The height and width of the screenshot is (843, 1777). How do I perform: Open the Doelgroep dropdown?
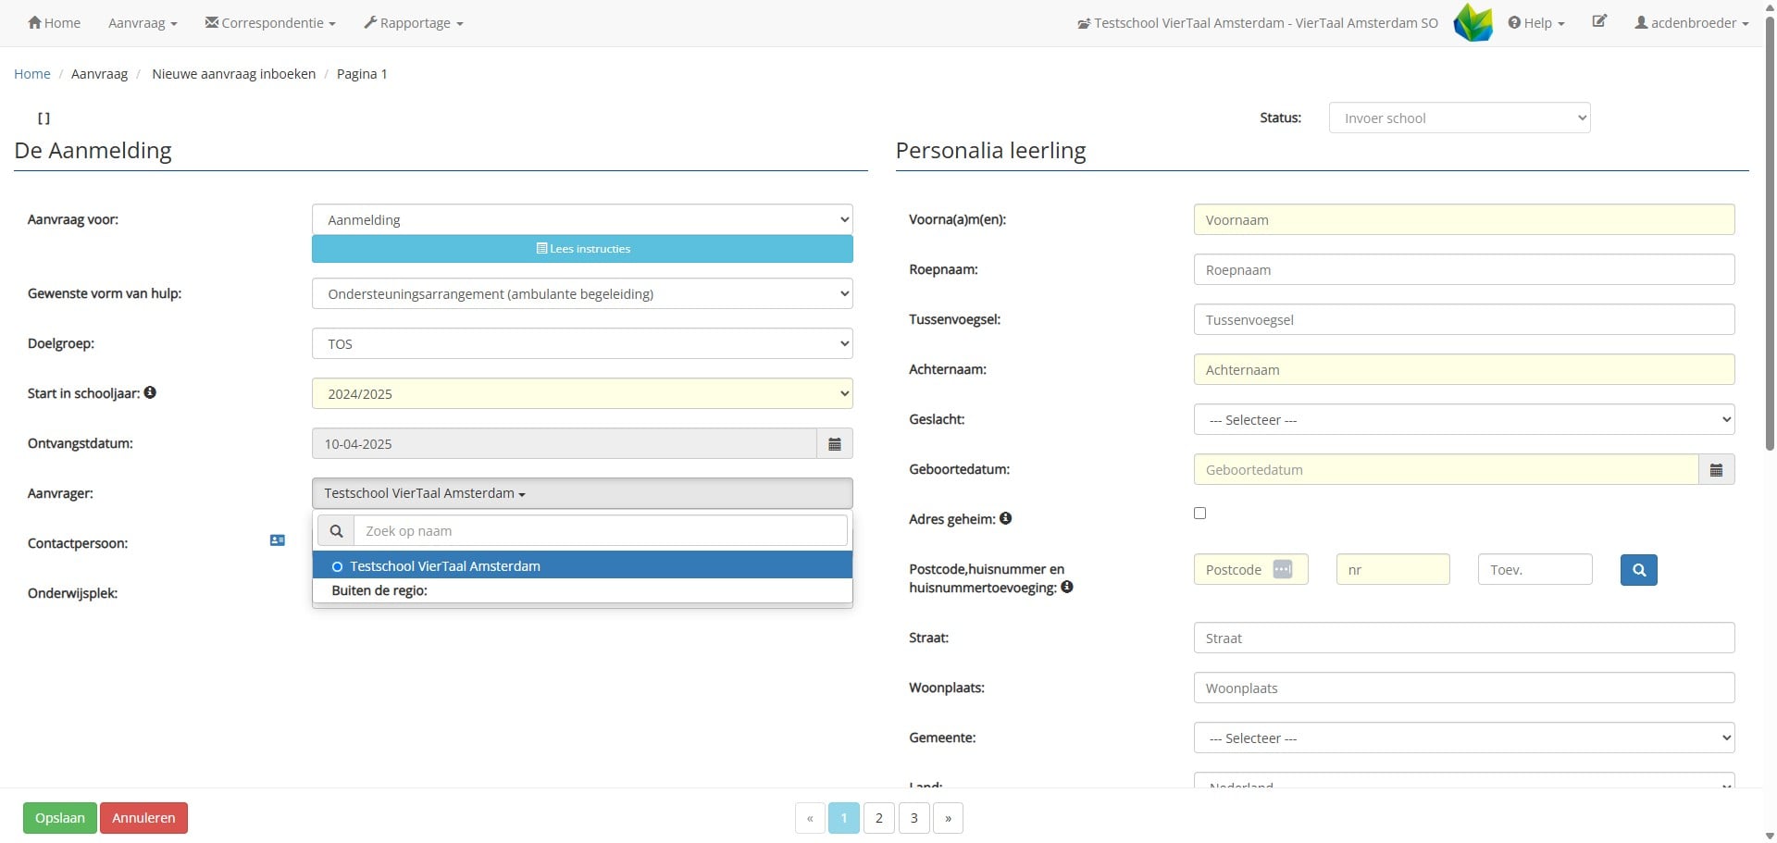pos(582,343)
